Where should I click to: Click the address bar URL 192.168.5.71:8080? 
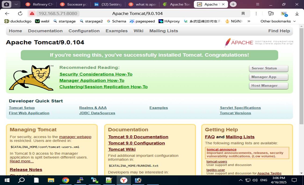[x=58, y=14]
